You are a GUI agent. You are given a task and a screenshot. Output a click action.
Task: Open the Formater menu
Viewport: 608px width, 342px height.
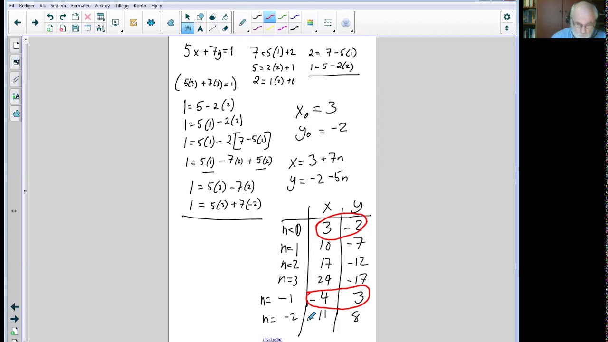(80, 6)
